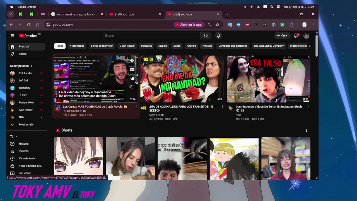The width and height of the screenshot is (357, 201).
Task: Open the Shazam extension icon
Action: 238,25
